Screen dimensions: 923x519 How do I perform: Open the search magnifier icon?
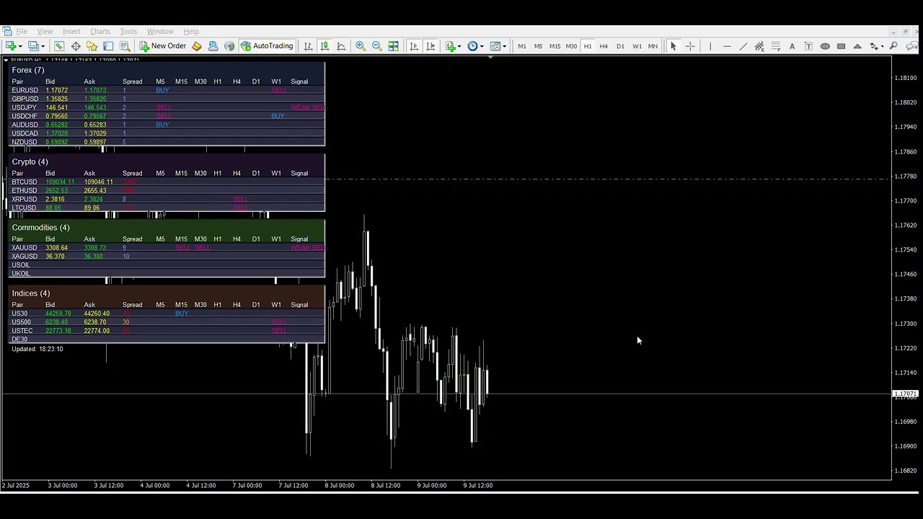[x=893, y=46]
